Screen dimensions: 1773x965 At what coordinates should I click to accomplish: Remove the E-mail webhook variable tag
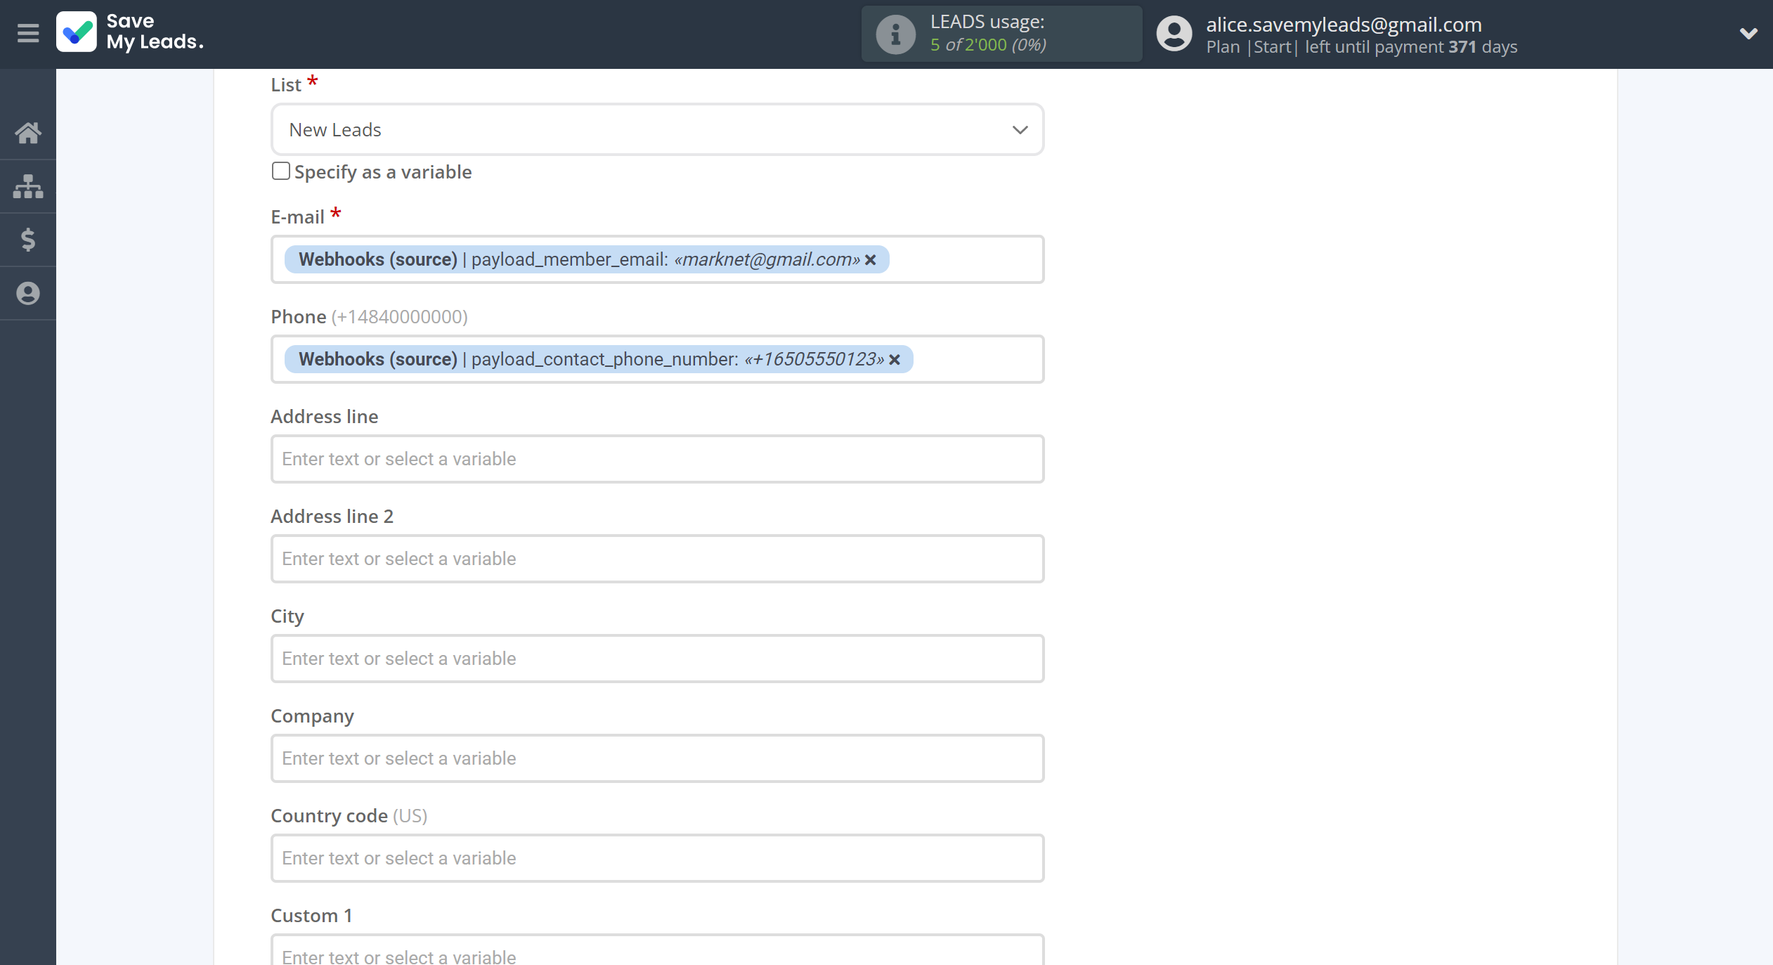pos(871,259)
